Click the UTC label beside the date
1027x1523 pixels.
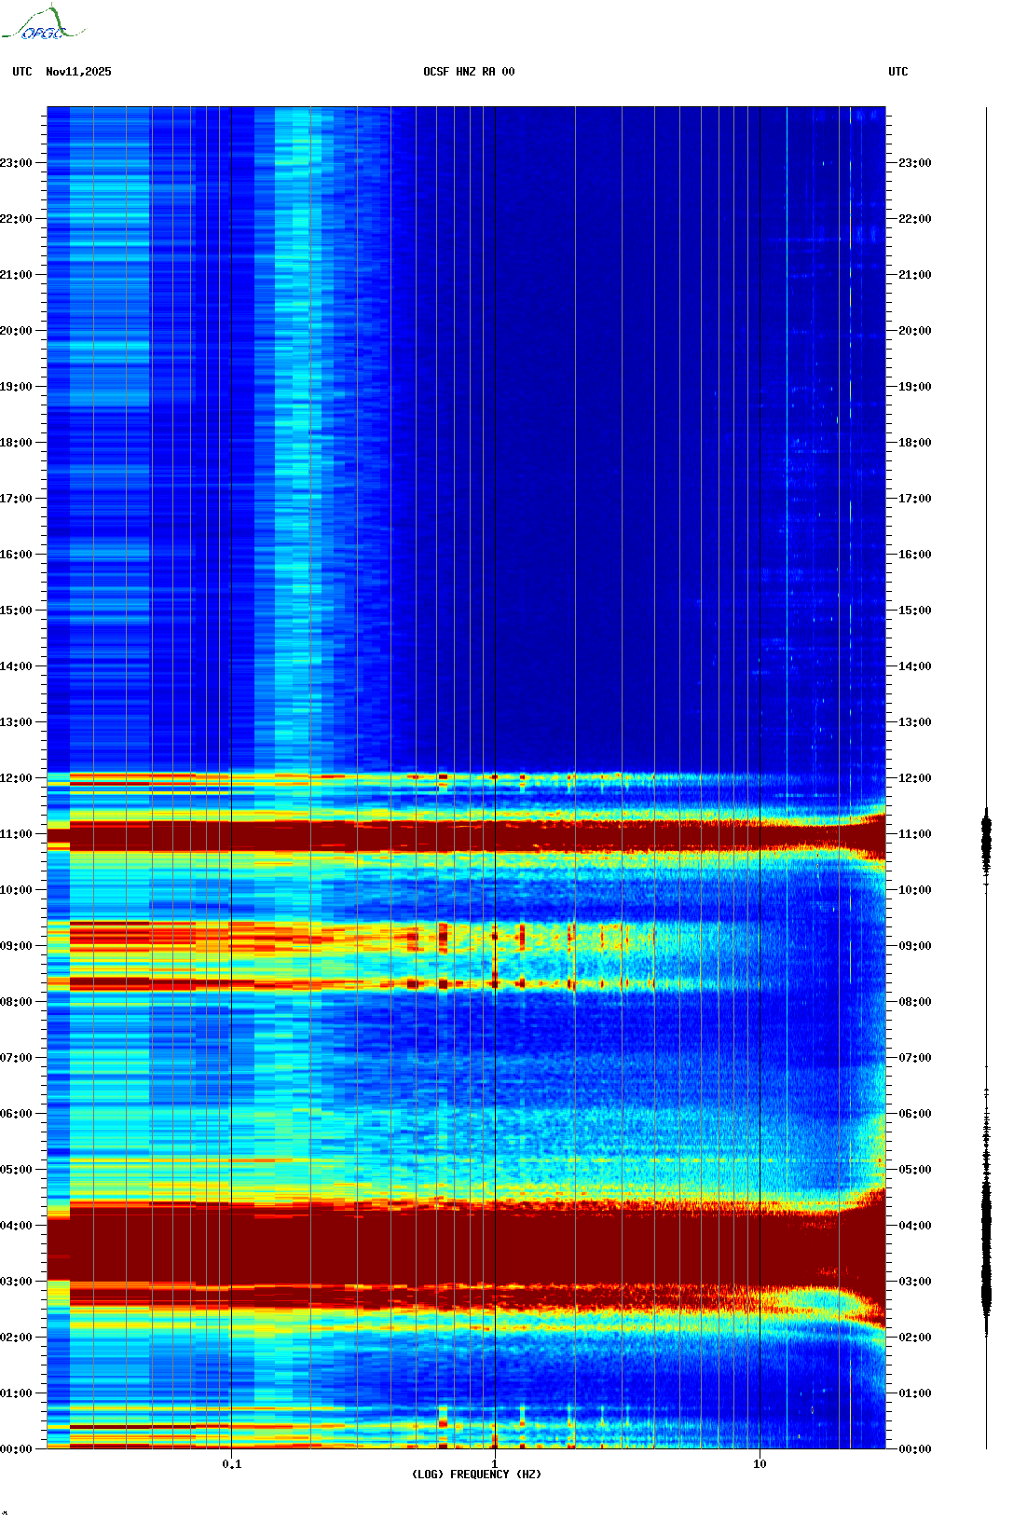pyautogui.click(x=22, y=72)
